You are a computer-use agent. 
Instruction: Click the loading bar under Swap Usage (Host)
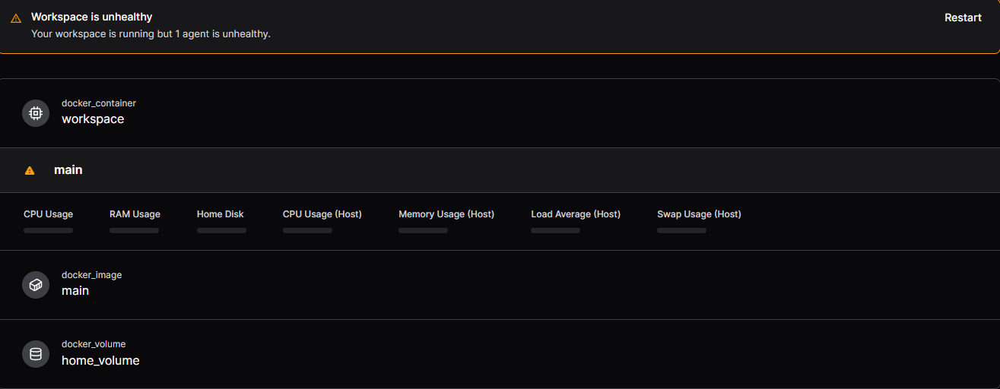681,230
